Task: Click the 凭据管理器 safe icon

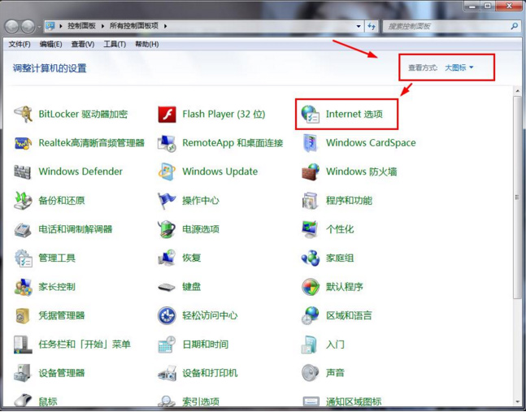Action: [23, 316]
